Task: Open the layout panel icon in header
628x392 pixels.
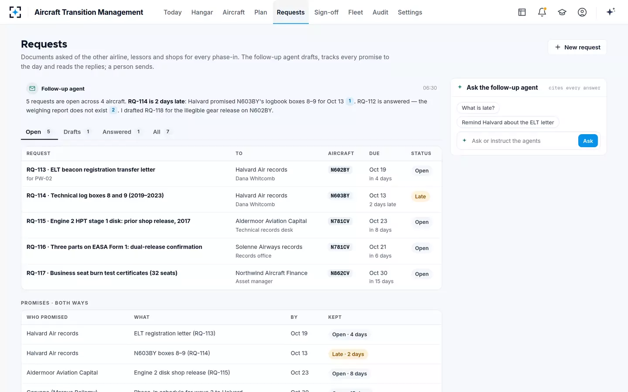Action: [x=522, y=12]
